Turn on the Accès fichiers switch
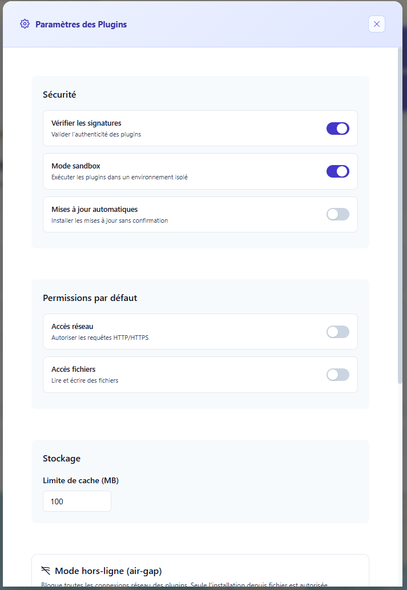The image size is (407, 590). (337, 375)
